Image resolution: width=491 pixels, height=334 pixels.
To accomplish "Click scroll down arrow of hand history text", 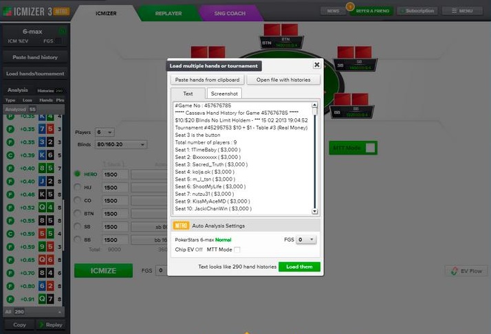I will click(314, 211).
